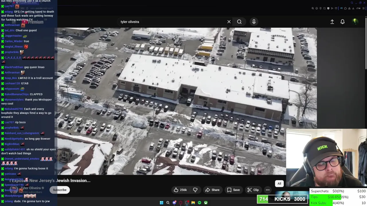This screenshot has width=367, height=206.
Task: Open the browser account profile icon
Action: 349,8
